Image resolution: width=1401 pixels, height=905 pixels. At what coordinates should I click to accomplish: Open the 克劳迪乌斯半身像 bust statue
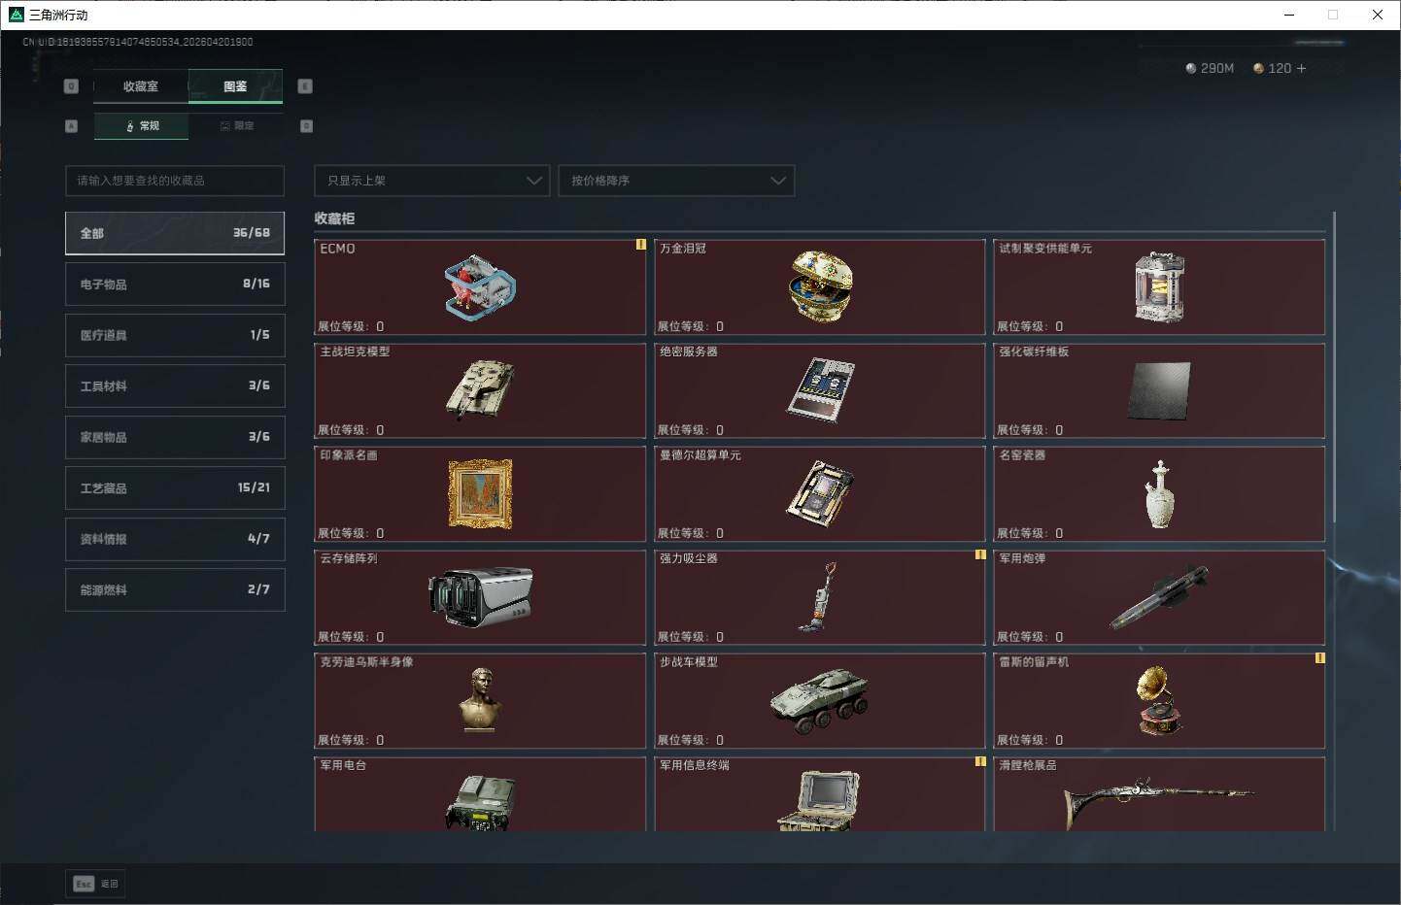(480, 700)
